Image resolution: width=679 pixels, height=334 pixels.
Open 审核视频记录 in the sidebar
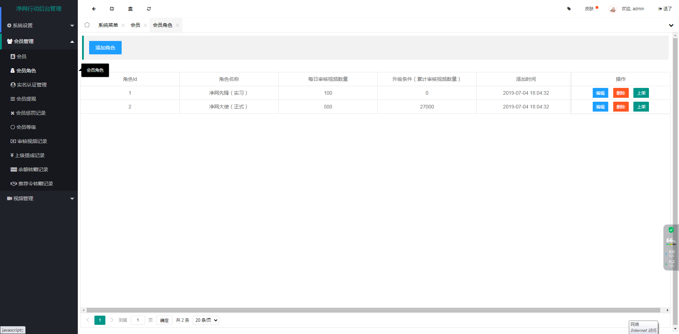pyautogui.click(x=39, y=141)
